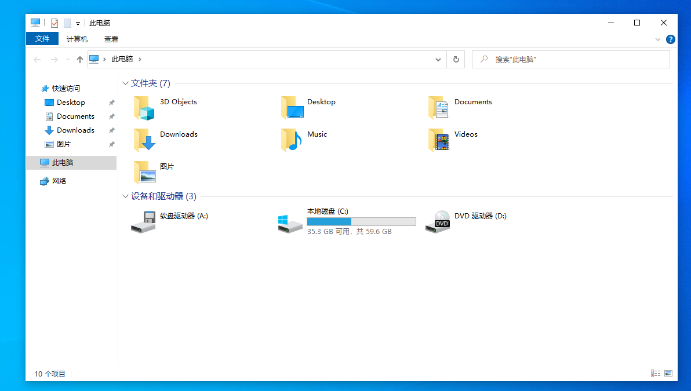The width and height of the screenshot is (691, 391).
Task: Click the Forward navigation arrow
Action: coord(54,60)
